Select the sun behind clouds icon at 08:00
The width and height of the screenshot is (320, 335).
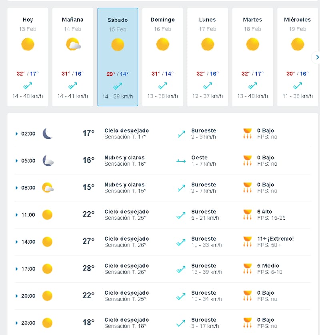coord(47,187)
